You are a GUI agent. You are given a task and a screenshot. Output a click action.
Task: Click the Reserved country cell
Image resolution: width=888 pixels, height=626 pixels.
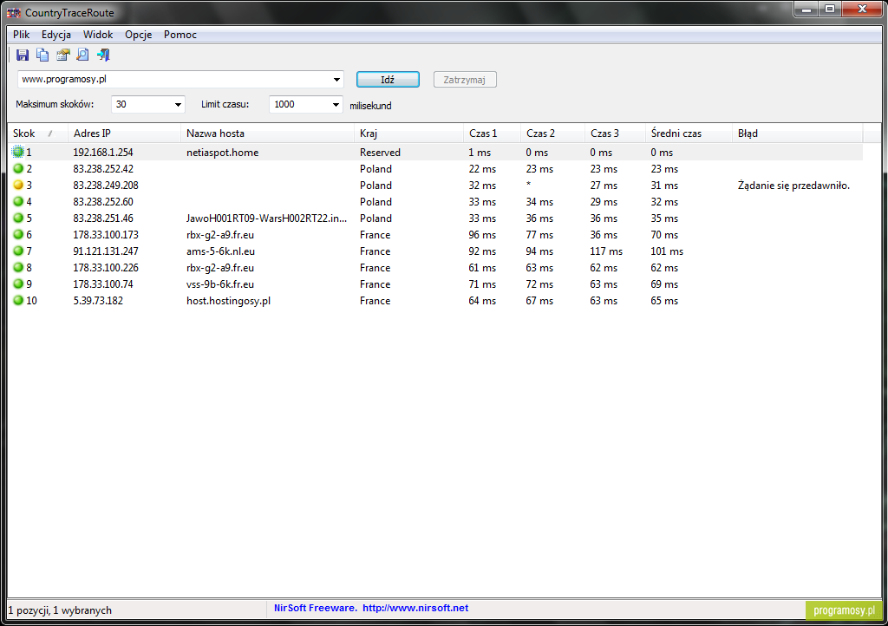pyautogui.click(x=380, y=153)
